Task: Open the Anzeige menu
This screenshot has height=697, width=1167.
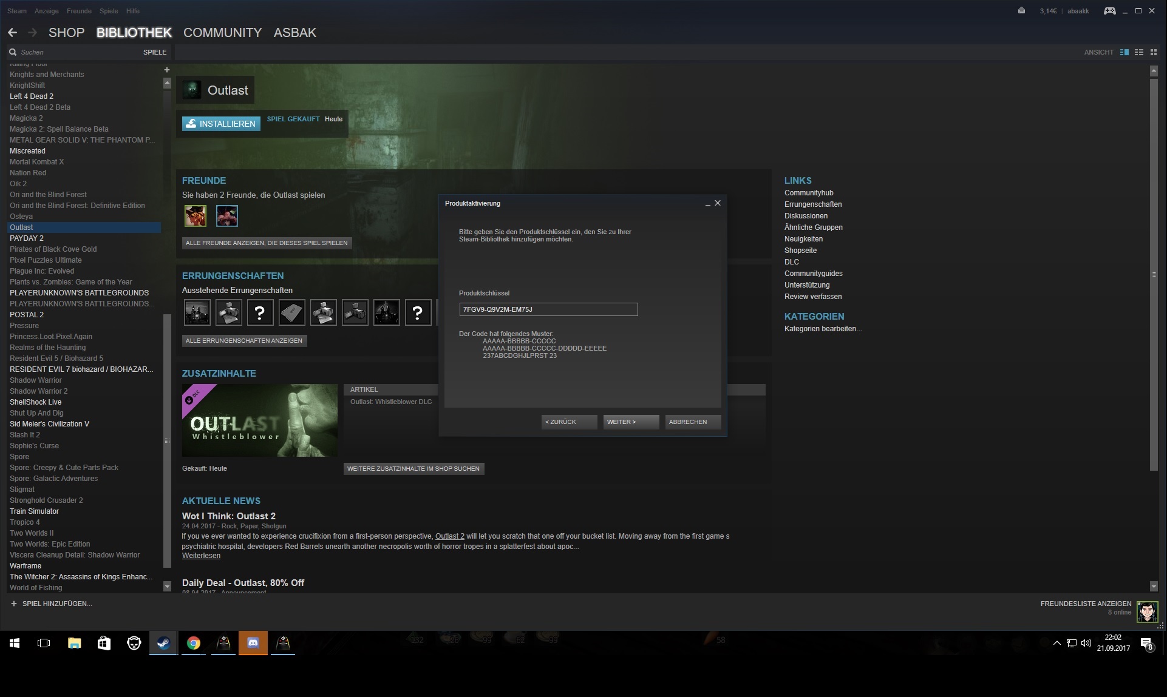Action: 47,11
